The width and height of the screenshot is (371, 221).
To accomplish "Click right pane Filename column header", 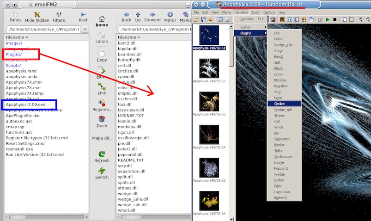I will coord(154,37).
